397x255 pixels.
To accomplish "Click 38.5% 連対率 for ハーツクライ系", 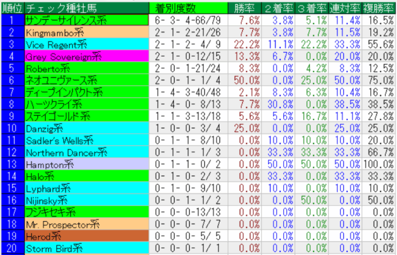I will (x=345, y=104).
